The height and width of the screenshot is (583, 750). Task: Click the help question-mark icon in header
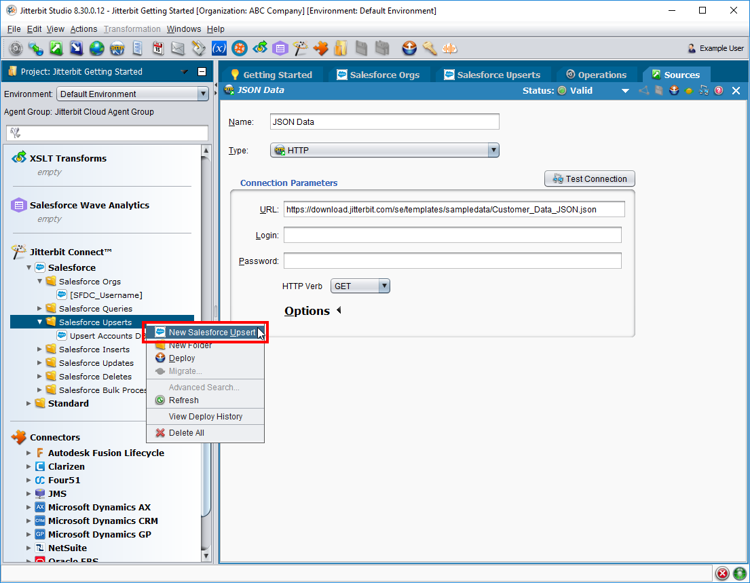click(719, 91)
